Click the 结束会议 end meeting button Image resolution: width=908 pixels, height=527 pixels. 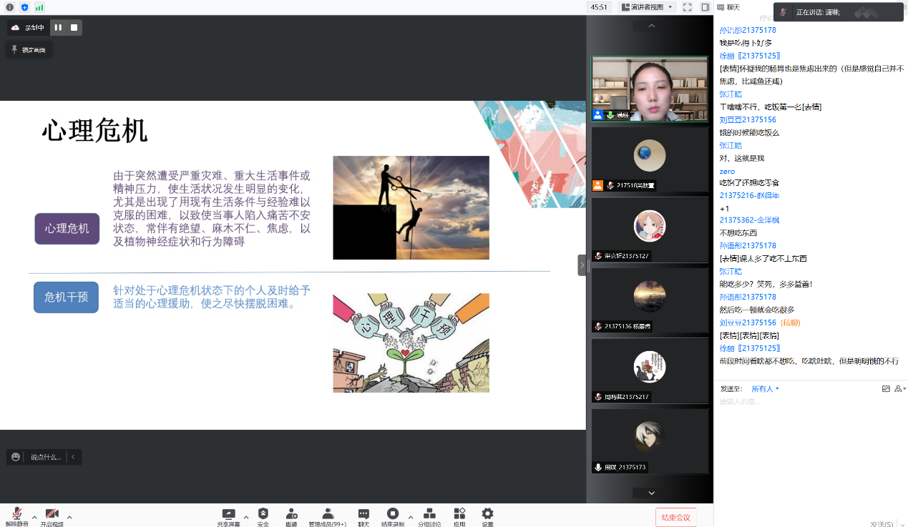675,518
